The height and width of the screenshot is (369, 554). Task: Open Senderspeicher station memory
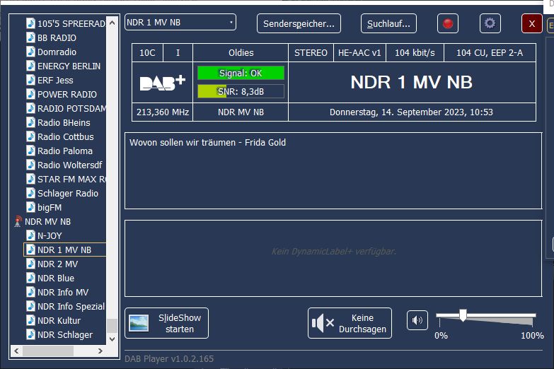click(x=299, y=23)
